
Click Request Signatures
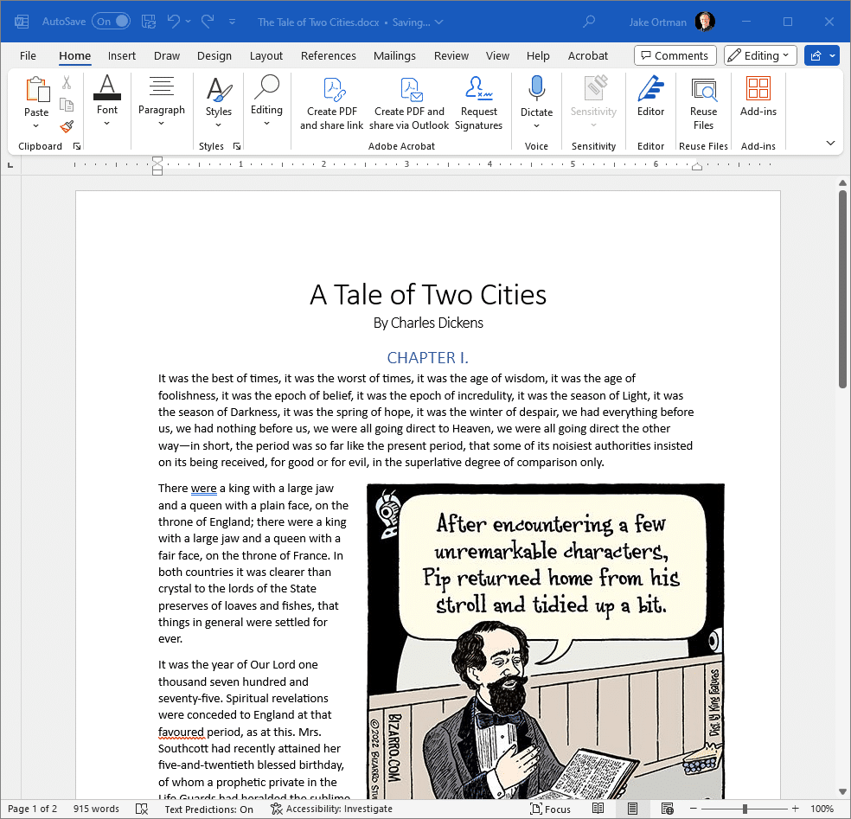click(478, 104)
